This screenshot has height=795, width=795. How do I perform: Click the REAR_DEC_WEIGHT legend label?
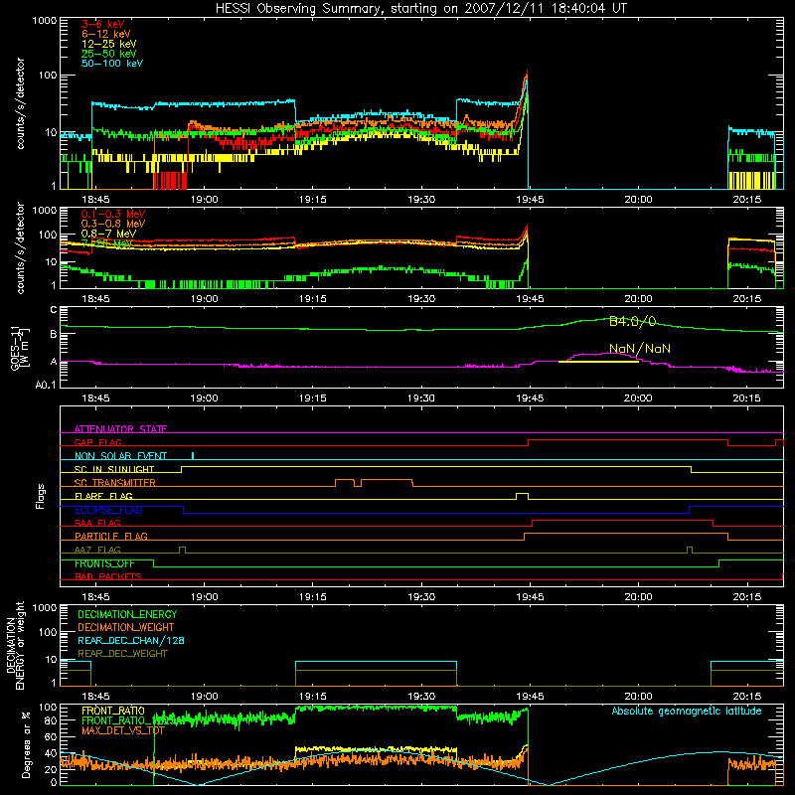point(122,654)
